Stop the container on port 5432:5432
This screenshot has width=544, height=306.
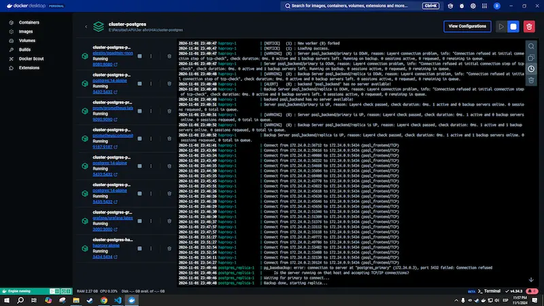point(139,84)
